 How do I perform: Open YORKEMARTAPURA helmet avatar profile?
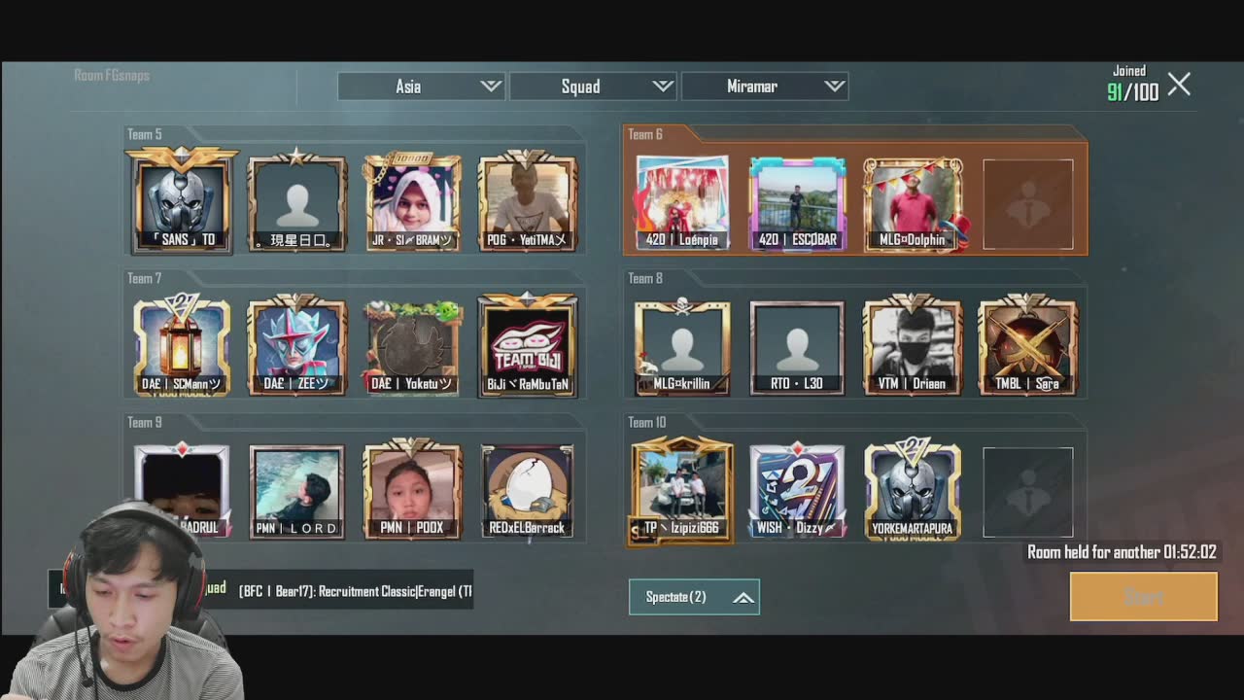[x=912, y=489]
